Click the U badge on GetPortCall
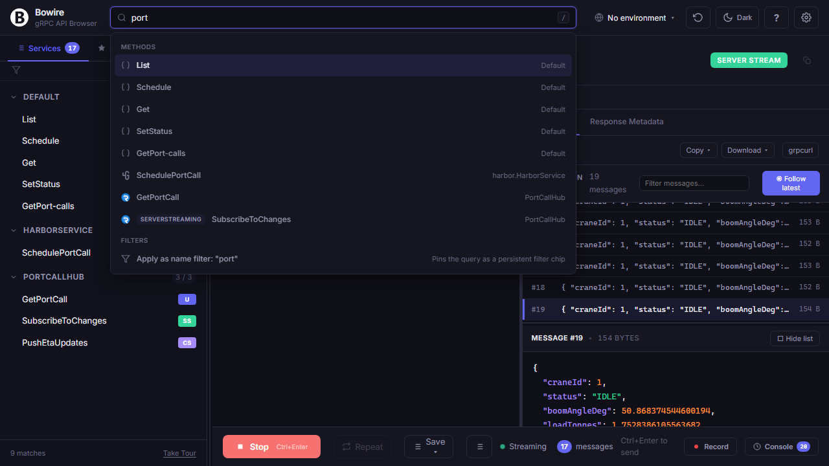 tap(187, 299)
